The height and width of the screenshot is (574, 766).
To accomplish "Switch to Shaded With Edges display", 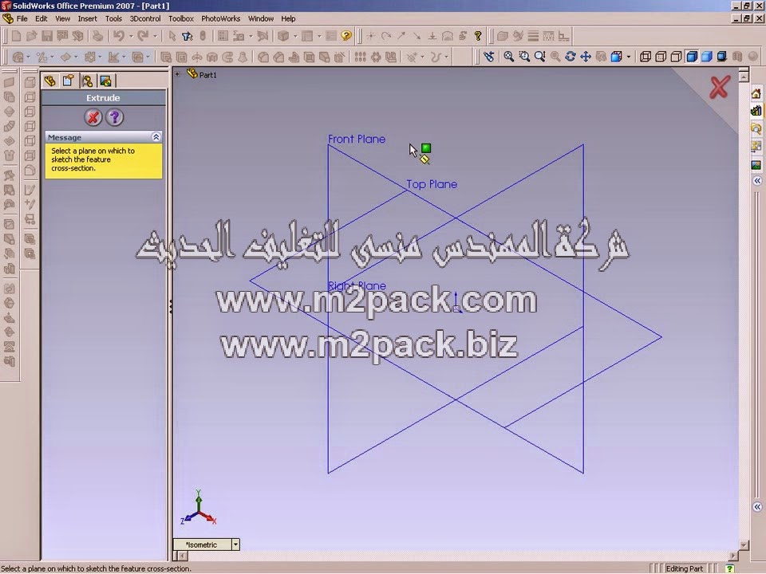I will click(x=692, y=57).
